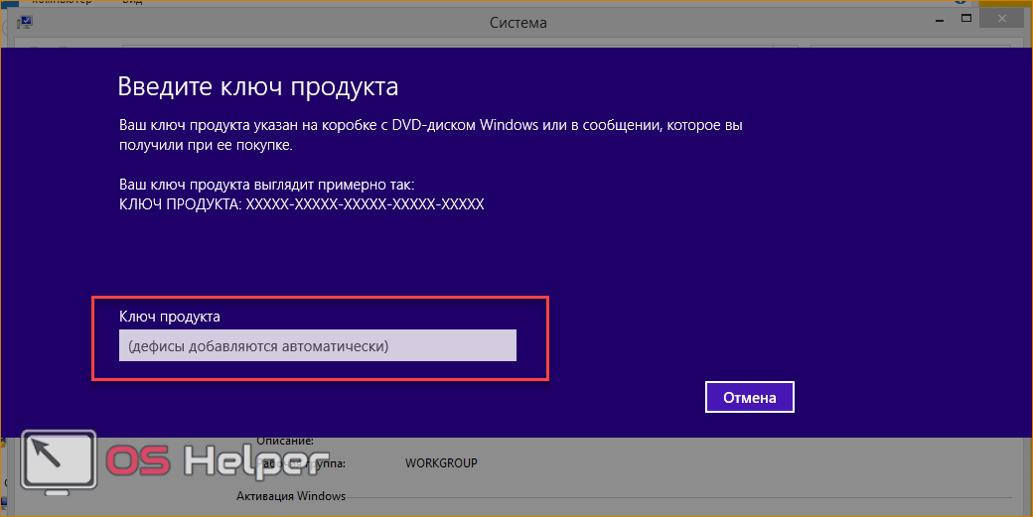
Task: Click the 'Ключ продукта' label
Action: pyautogui.click(x=169, y=317)
